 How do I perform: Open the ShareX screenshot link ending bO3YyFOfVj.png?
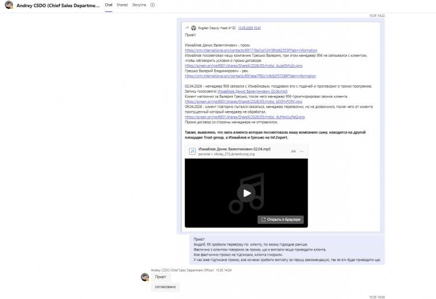point(243,102)
